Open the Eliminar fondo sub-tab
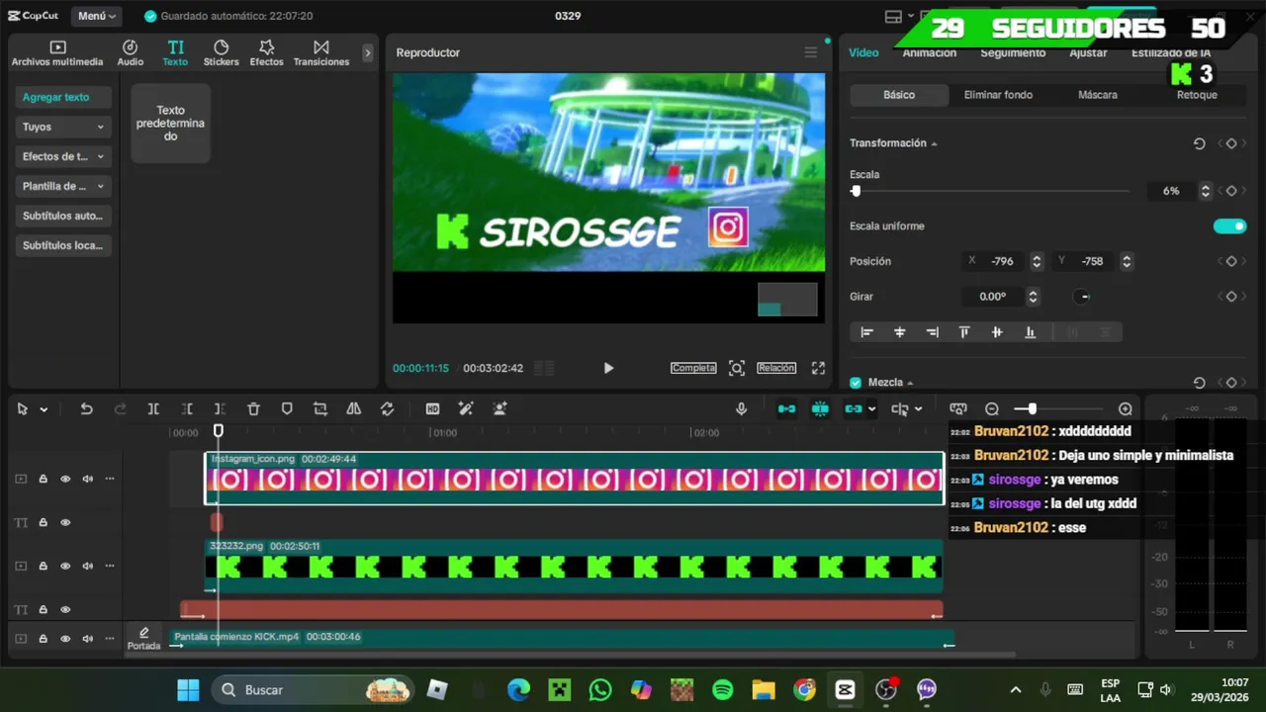 [x=998, y=95]
